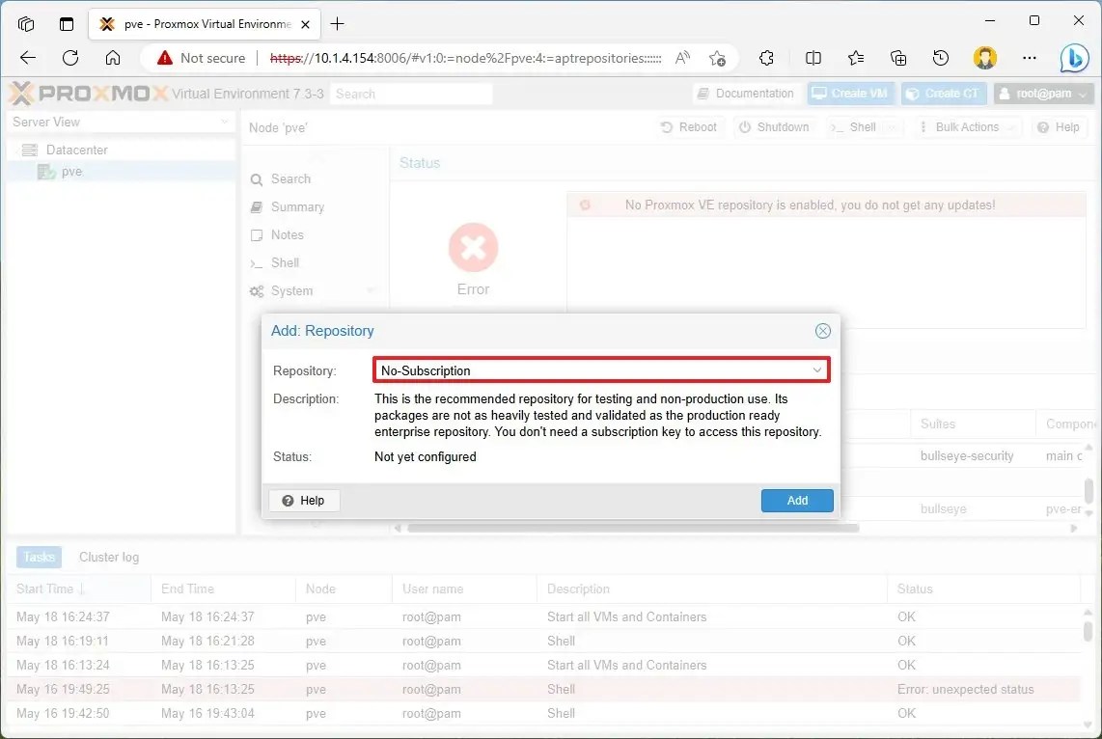Screen dimensions: 1102x739
Task: Close the pve Proxmox browser tab
Action: (x=305, y=24)
